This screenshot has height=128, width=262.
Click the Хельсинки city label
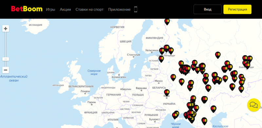[x=152, y=50]
